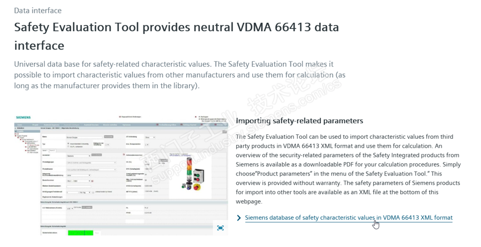The height and width of the screenshot is (247, 481).
Task: Select the first Typ radio option
Action: (x=68, y=143)
